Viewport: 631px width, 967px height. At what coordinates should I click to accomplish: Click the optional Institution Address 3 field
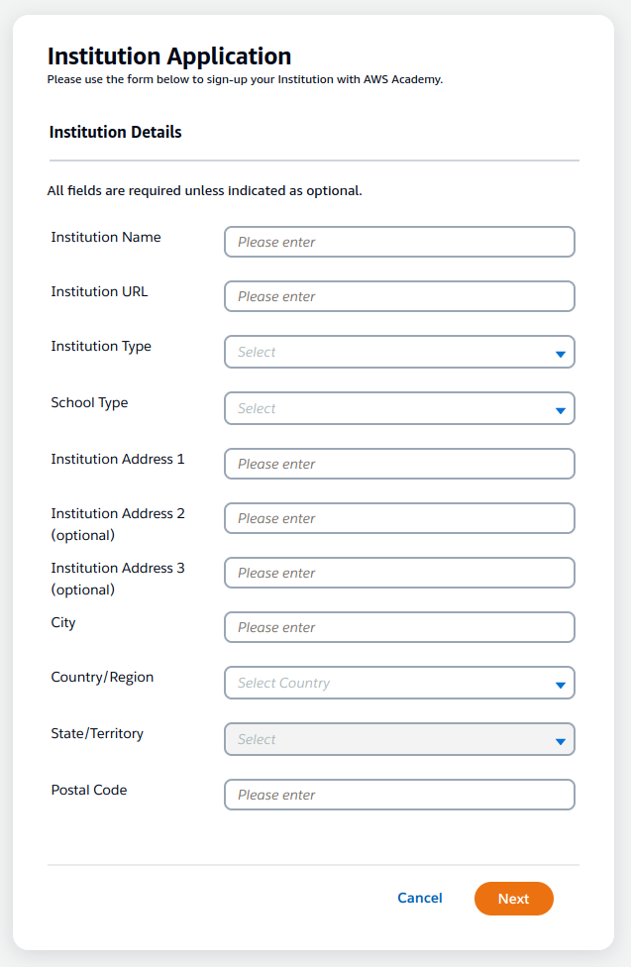point(399,573)
